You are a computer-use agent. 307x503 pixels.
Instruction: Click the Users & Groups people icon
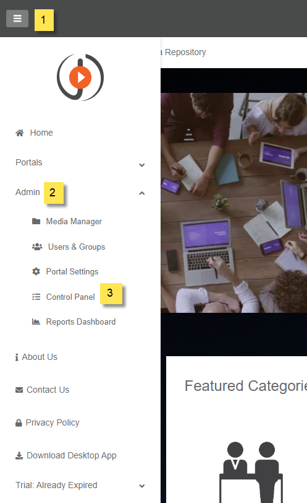pos(37,247)
